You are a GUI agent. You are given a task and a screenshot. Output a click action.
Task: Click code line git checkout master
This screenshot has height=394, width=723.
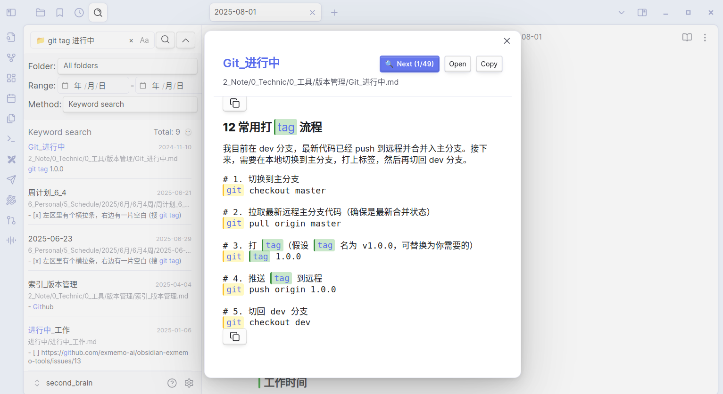pos(274,191)
